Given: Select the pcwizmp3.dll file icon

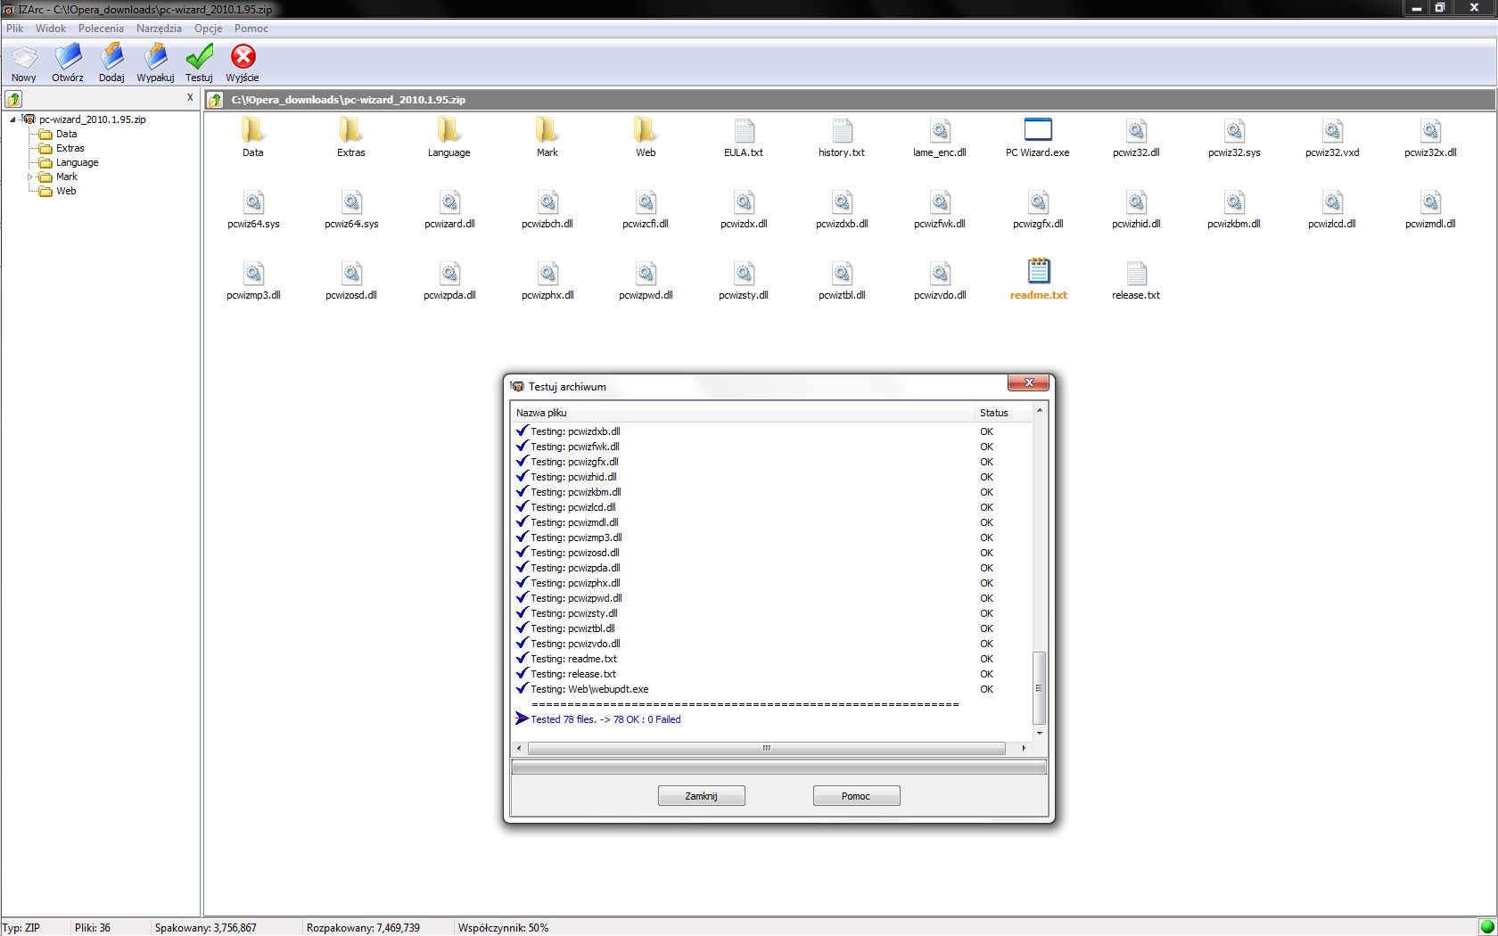Looking at the screenshot, I should [253, 273].
